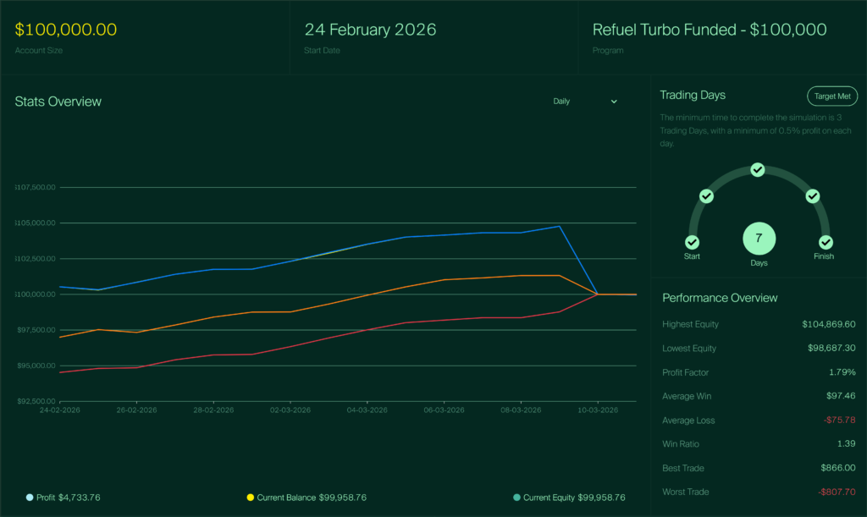Image resolution: width=867 pixels, height=517 pixels.
Task: Click the Stats Overview heading
Action: 58,102
